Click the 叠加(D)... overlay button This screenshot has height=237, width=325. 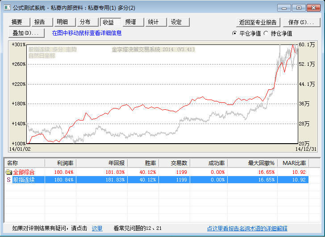[x=26, y=33]
